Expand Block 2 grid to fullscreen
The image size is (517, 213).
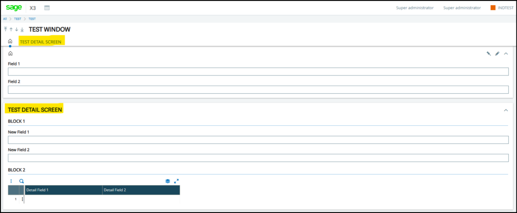click(176, 181)
